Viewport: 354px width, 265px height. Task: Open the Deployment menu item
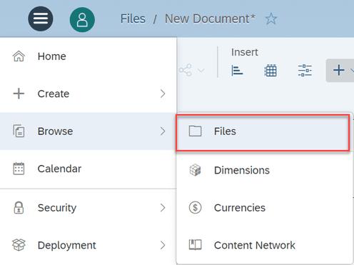[88, 245]
